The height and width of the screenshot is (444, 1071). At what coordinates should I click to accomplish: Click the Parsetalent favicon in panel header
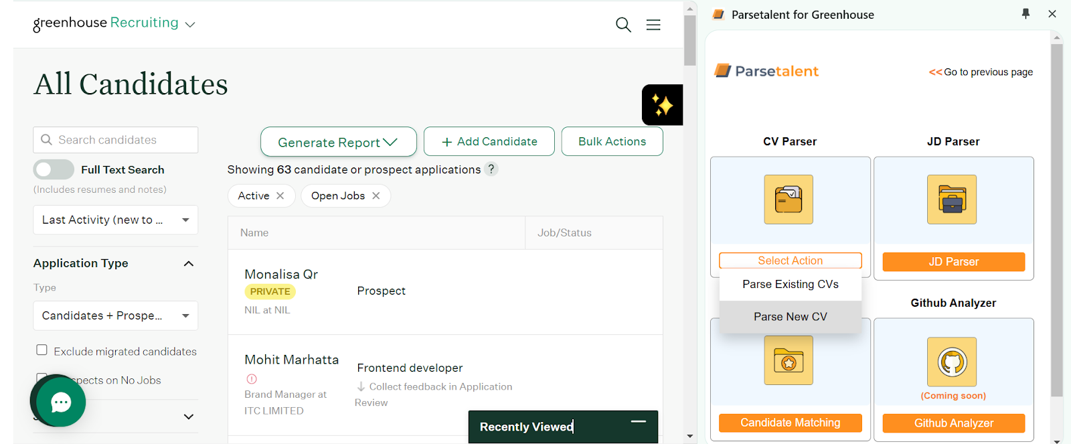718,15
